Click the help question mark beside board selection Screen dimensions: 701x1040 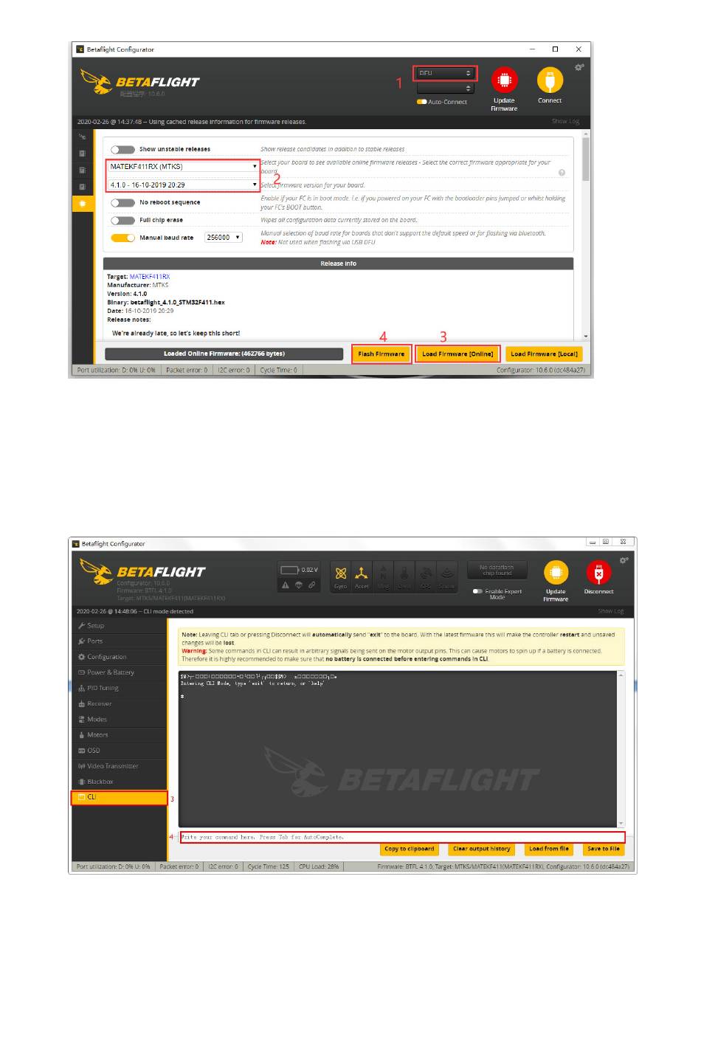(562, 173)
